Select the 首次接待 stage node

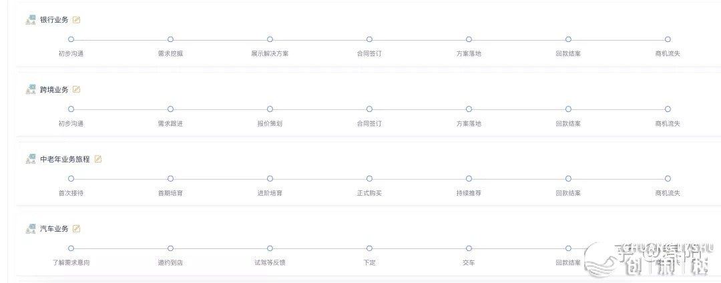[71, 178]
